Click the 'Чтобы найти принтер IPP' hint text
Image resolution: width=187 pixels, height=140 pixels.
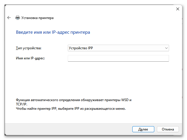[71, 109]
